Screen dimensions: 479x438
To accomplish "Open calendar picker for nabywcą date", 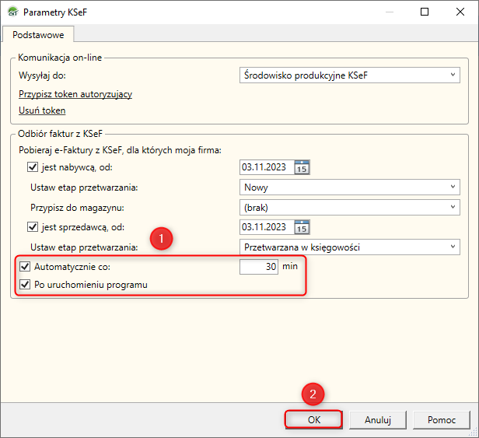I will pos(302,167).
